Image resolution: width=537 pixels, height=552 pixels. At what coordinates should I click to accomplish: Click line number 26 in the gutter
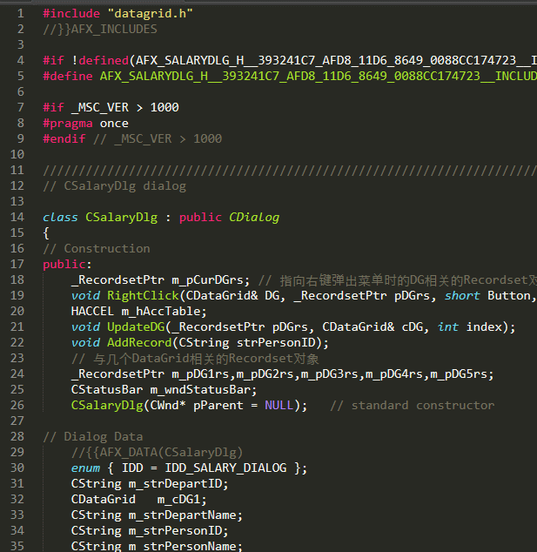click(17, 405)
